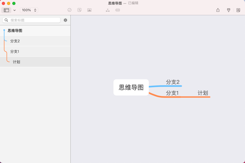The image size is (245, 163).
Task: Select 分支2 row in outline
Action: (x=35, y=41)
